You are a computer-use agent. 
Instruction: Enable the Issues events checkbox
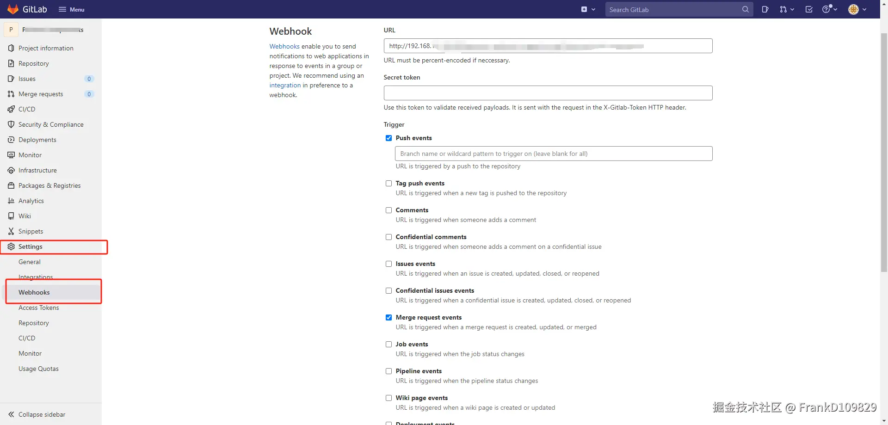pos(388,264)
